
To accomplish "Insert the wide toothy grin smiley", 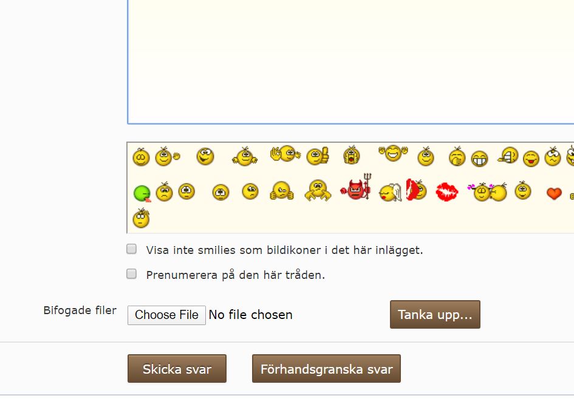I will [x=480, y=159].
